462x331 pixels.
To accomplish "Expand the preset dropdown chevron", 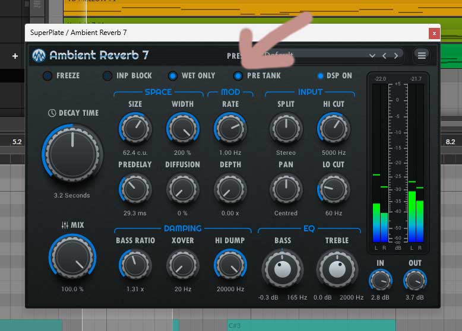I will tap(372, 56).
